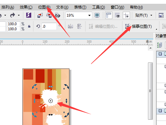The height and width of the screenshot is (125, 166).
Task: Open the 窗口(W) menu
Action: [117, 7]
